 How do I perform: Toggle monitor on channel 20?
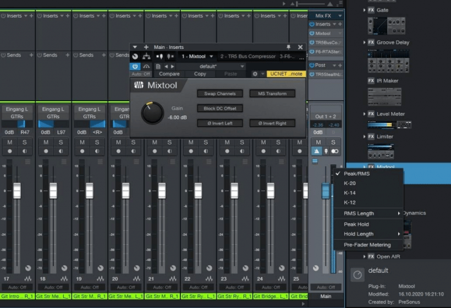(133, 151)
